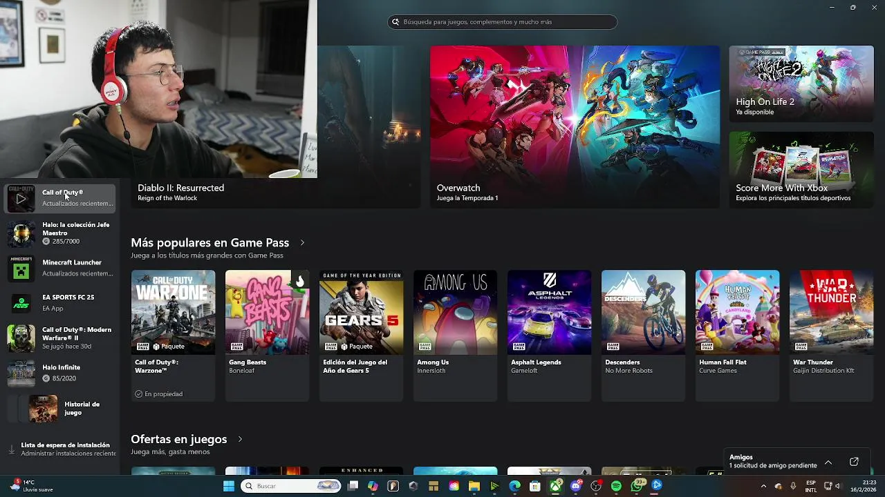Click the 'No More Robots' publisher text
Image resolution: width=885 pixels, height=497 pixels.
628,371
